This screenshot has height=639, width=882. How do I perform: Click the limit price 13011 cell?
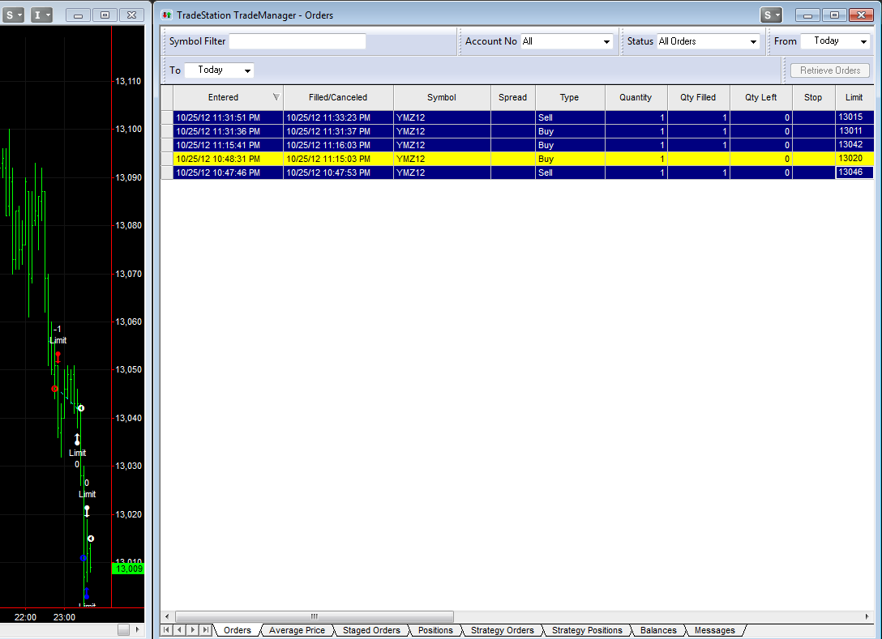[x=854, y=131]
